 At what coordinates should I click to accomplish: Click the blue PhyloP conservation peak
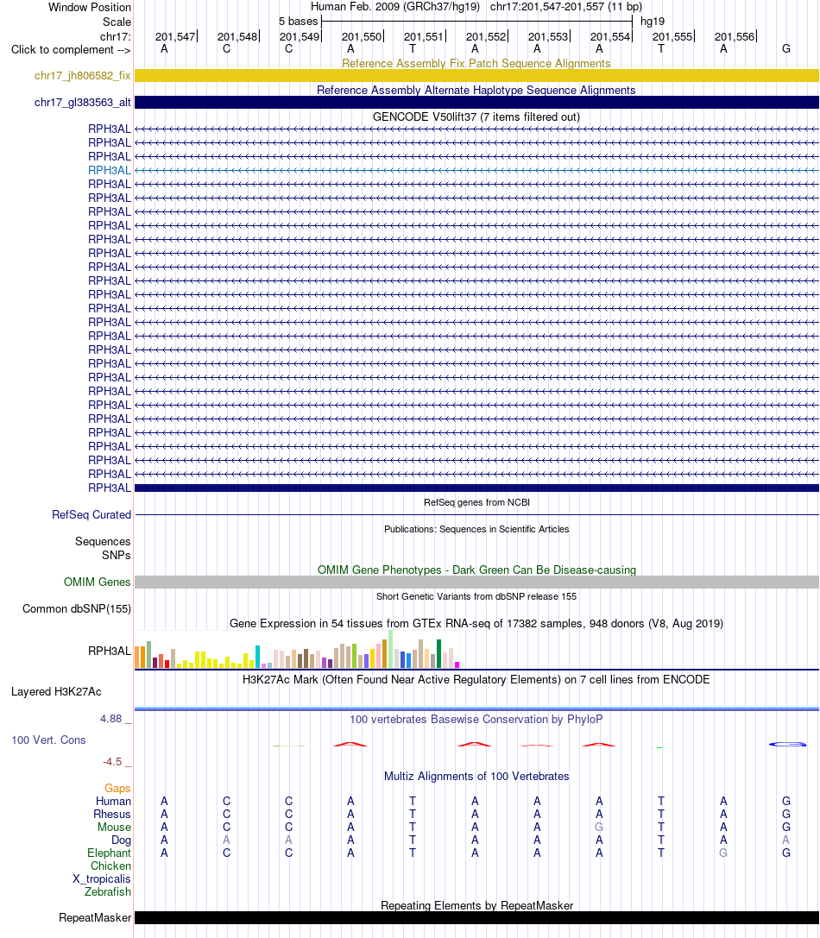click(787, 744)
